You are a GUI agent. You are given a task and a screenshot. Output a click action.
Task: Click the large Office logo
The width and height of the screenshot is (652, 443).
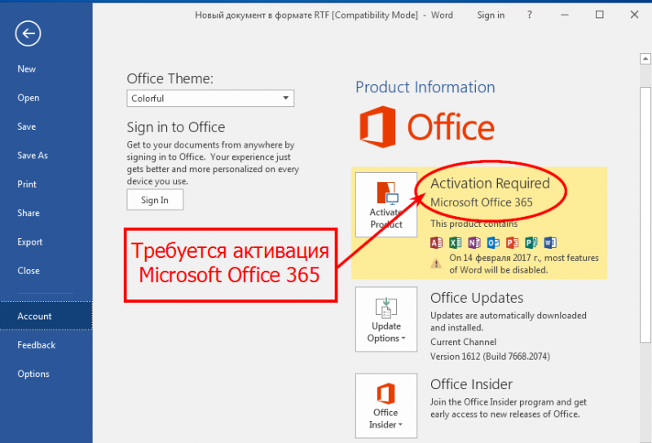[x=427, y=126]
